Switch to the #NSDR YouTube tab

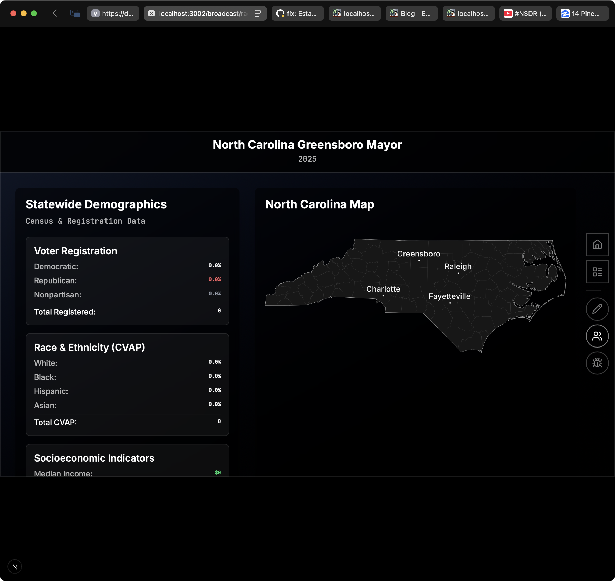(525, 13)
